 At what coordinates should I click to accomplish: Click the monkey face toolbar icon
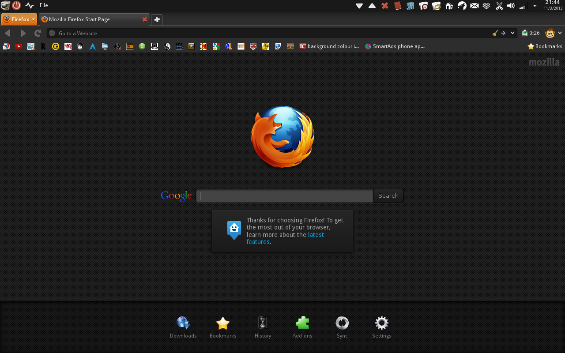click(x=550, y=33)
